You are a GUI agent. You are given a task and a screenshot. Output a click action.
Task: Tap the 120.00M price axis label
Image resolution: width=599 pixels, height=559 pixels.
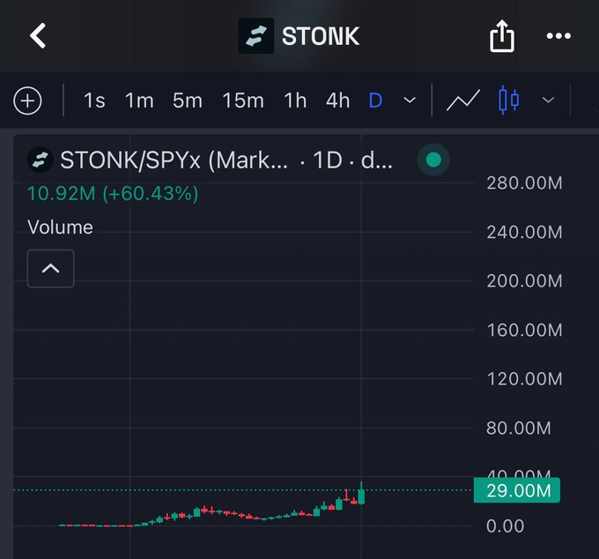[x=524, y=379]
